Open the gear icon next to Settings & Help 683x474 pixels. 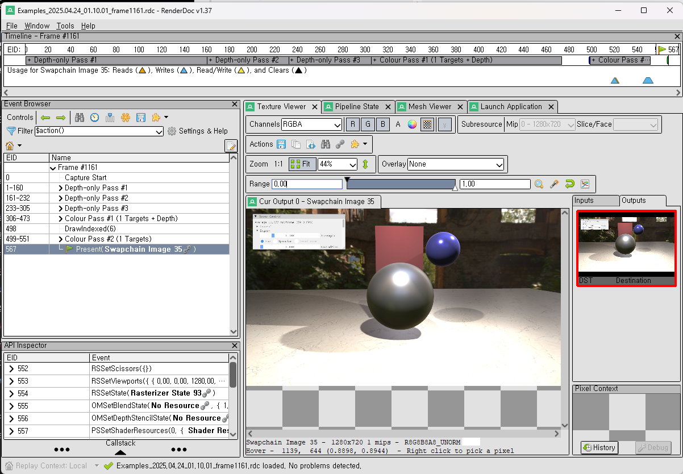[172, 131]
